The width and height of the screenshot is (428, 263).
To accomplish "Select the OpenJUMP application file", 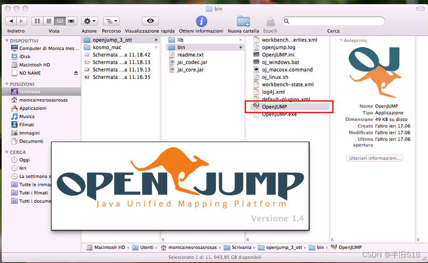I will pyautogui.click(x=289, y=107).
